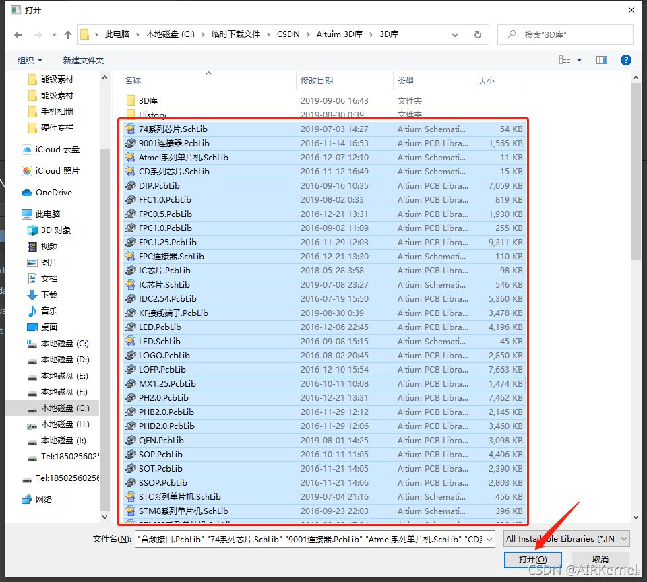Toggle the preview pane icon
647x582 pixels.
602,60
